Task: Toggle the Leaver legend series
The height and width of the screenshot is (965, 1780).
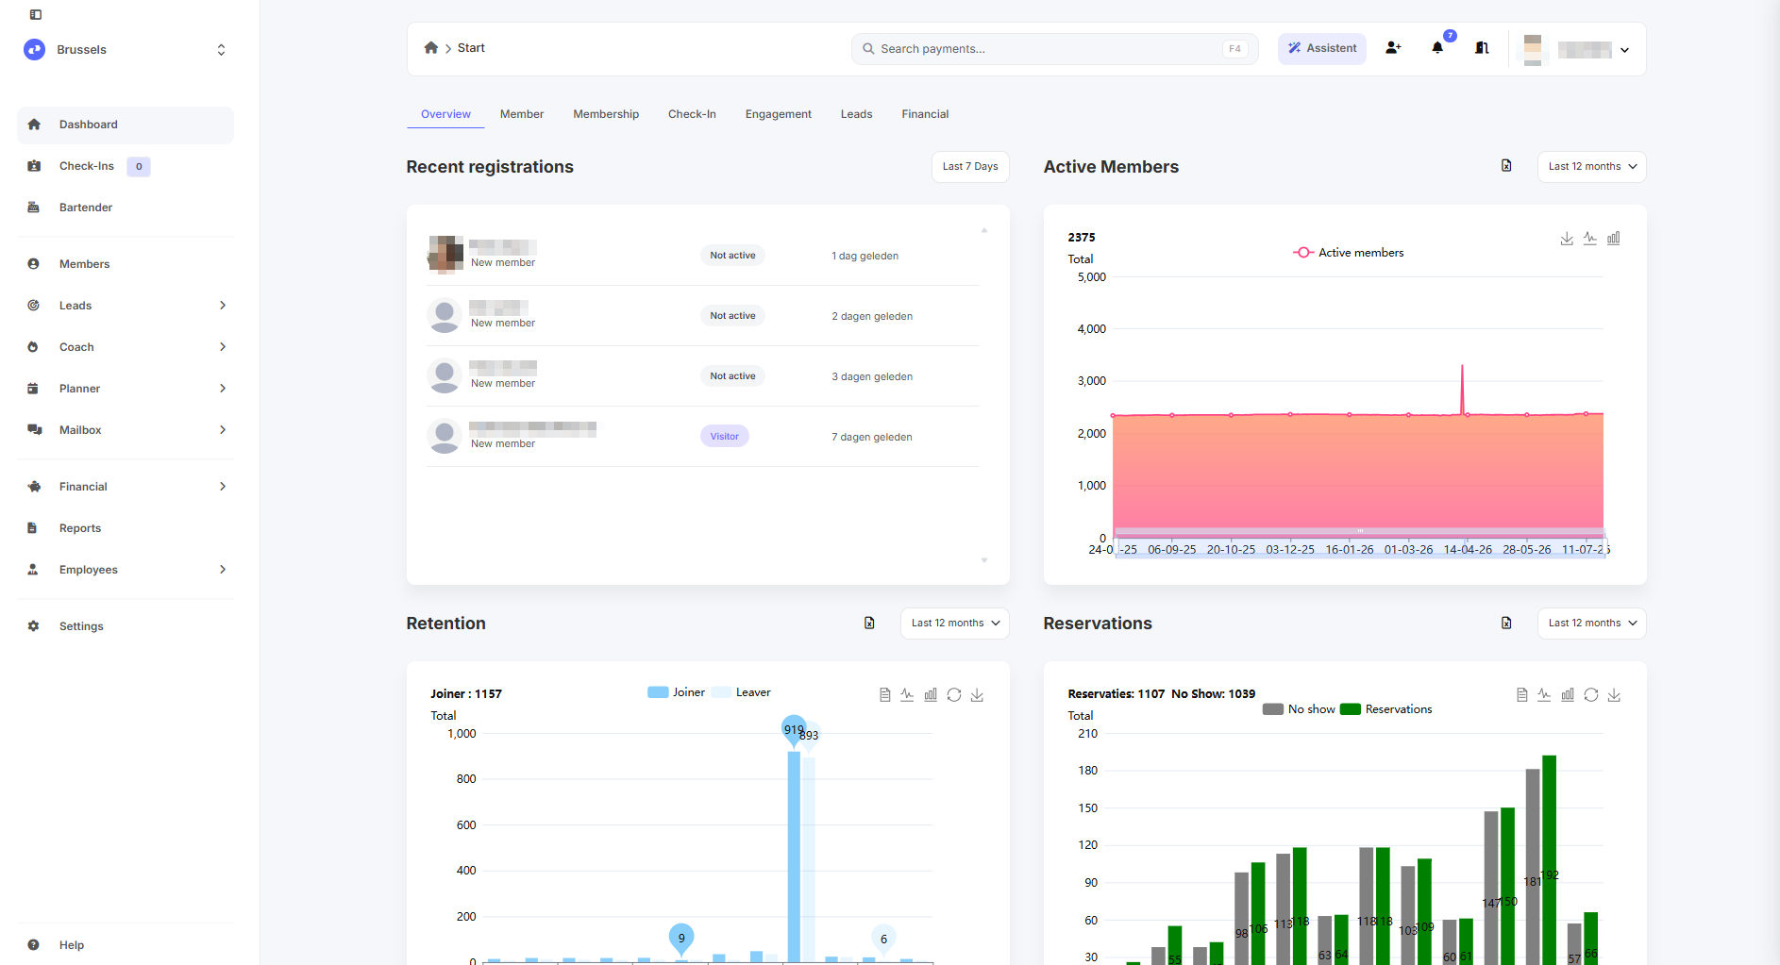Action: 742,692
